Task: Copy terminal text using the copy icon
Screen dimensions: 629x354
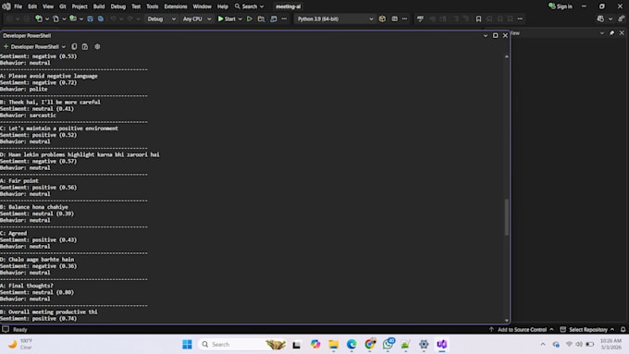Action: click(74, 46)
